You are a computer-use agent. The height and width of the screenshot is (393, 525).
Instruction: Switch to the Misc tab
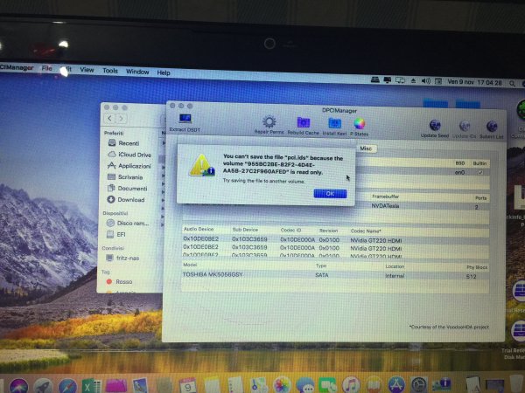pos(366,148)
